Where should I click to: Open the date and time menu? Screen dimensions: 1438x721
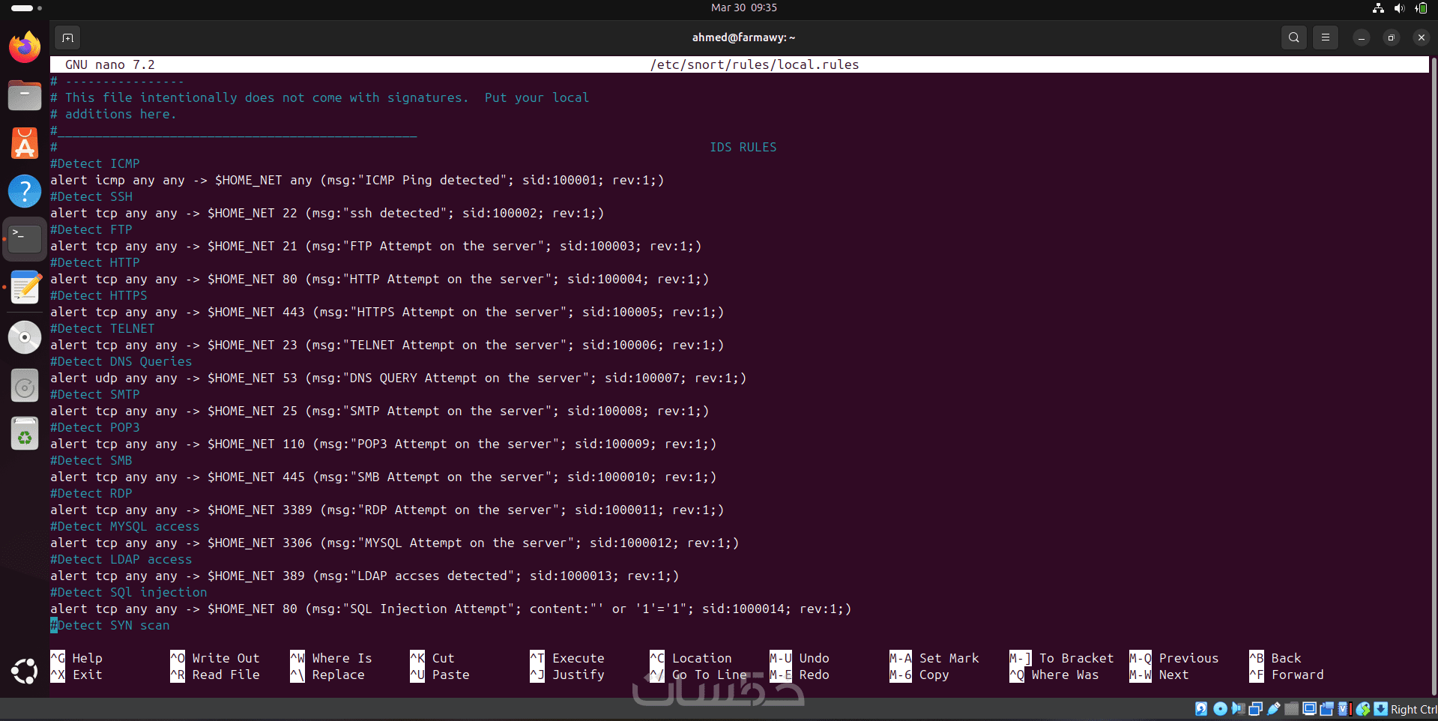(x=743, y=7)
